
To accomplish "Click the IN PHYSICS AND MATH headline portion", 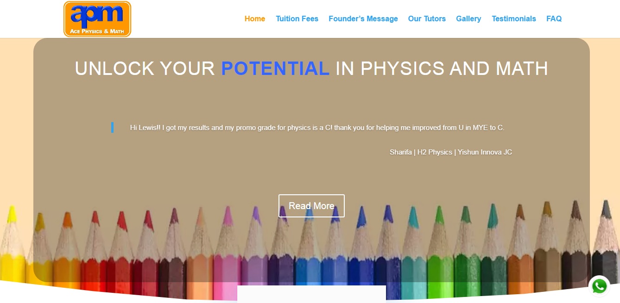I will pos(442,68).
